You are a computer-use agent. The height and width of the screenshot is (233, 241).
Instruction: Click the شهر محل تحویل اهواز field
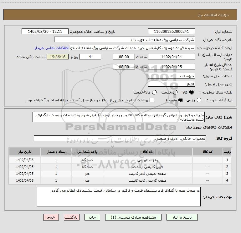click(x=171, y=84)
